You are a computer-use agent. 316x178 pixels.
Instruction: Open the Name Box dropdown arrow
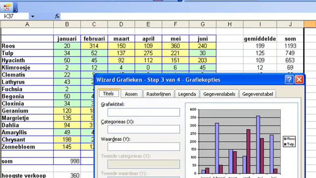[x=33, y=16]
